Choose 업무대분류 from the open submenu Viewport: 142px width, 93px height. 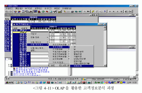click(x=79, y=52)
